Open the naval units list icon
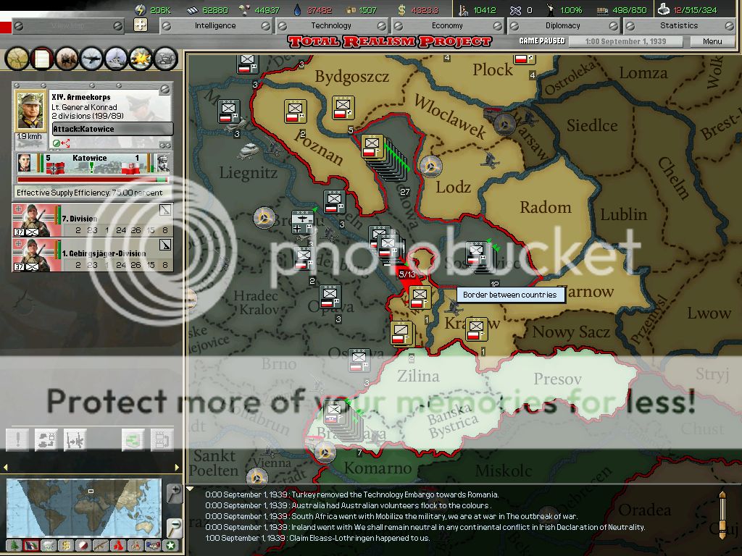Screen dimensions: 742x556 click(117, 58)
